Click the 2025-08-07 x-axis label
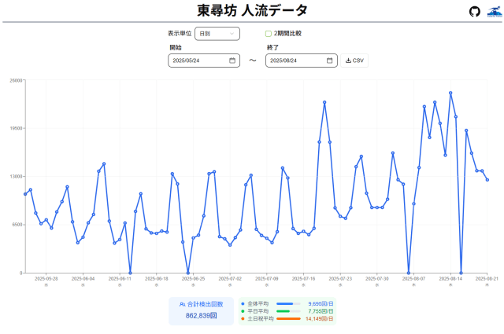Viewport: 504px width, 334px height. click(x=413, y=279)
